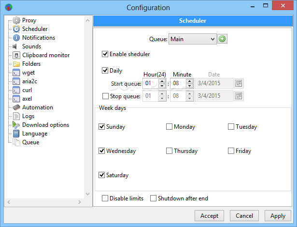Uncheck the Daily checkbox
Image resolution: width=297 pixels, height=227 pixels.
click(x=105, y=70)
